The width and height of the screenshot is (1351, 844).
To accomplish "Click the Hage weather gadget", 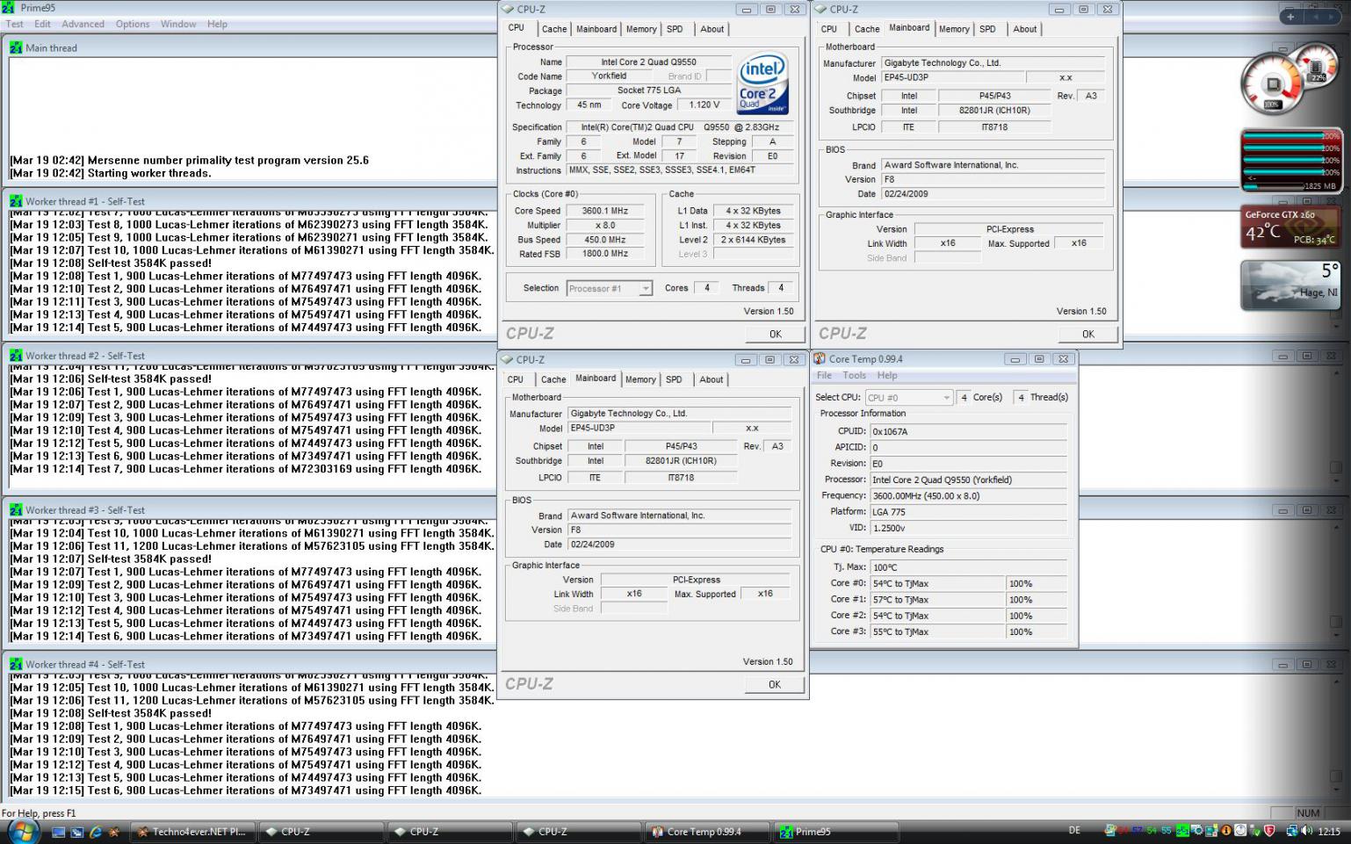I will click(1290, 285).
